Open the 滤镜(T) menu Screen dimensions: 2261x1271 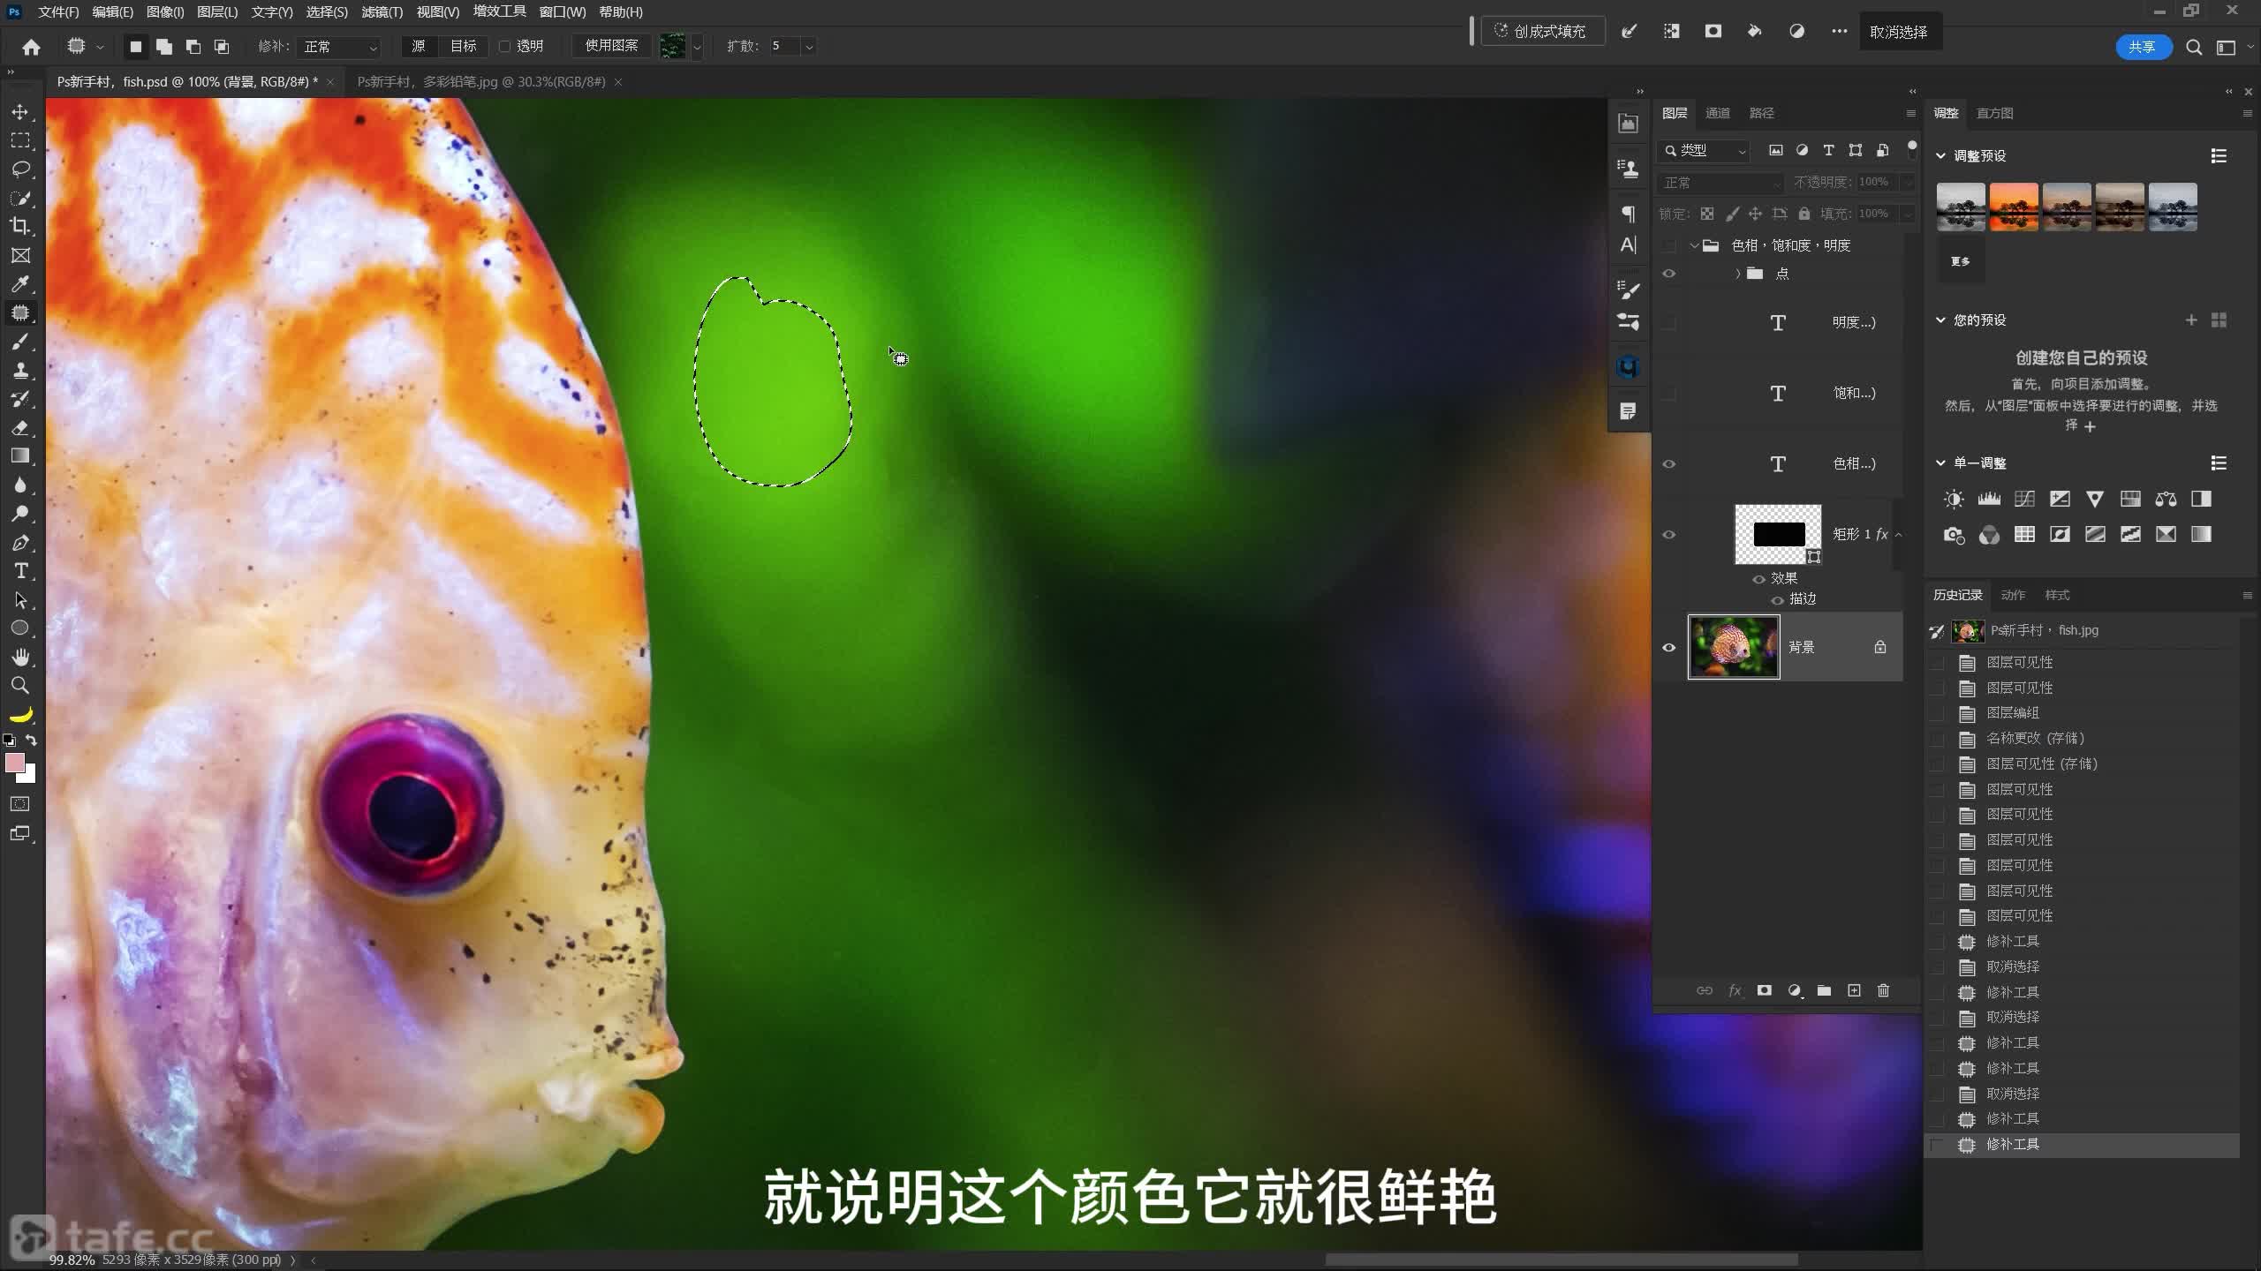tap(382, 11)
